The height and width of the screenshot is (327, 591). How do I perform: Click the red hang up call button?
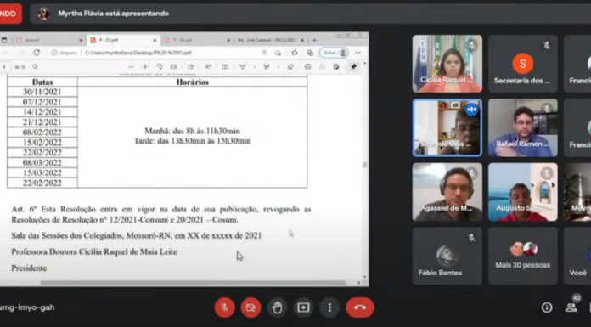point(360,307)
